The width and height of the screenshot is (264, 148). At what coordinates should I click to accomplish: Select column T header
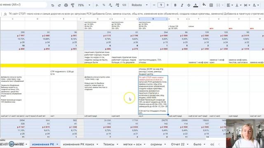198,19
